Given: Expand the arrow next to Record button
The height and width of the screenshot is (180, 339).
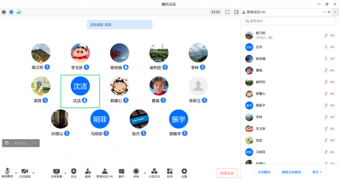Looking at the screenshot, I should click(145, 173).
